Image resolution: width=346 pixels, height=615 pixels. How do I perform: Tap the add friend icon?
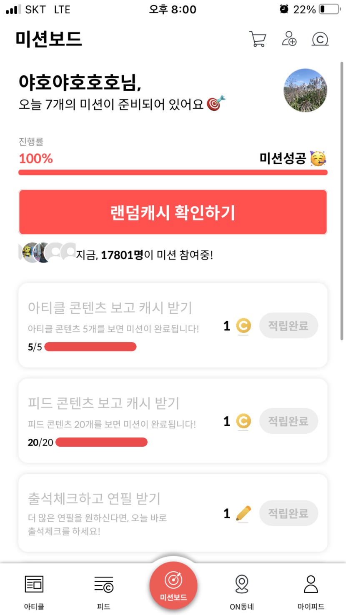click(x=289, y=39)
